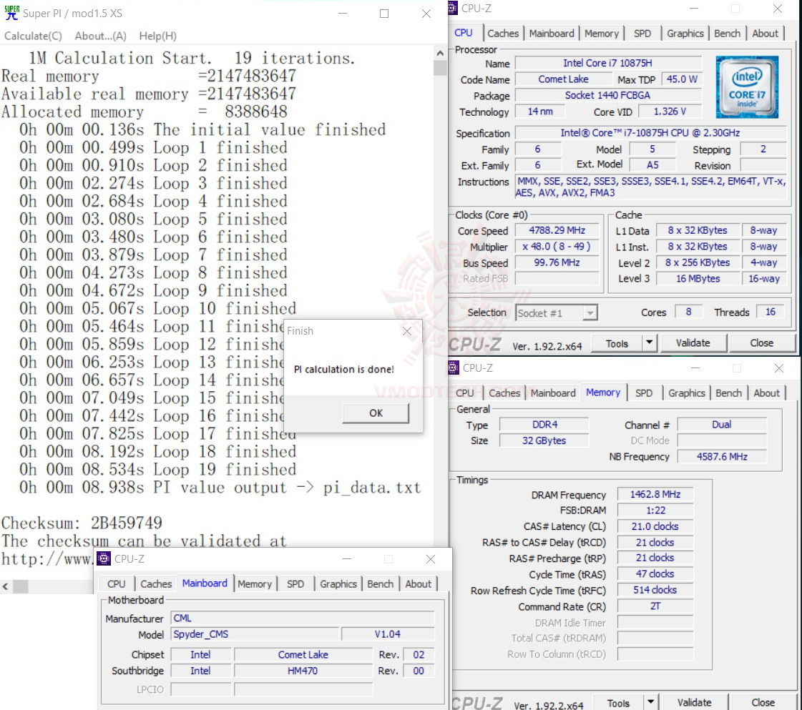802x710 pixels.
Task: Click the Spyder_CMS motherboard model field
Action: [255, 634]
